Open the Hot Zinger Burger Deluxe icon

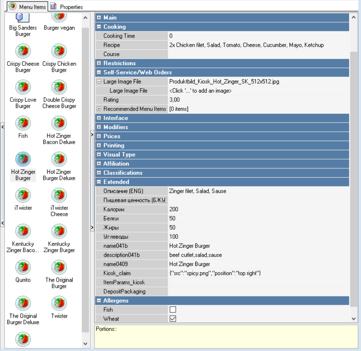[x=59, y=159]
